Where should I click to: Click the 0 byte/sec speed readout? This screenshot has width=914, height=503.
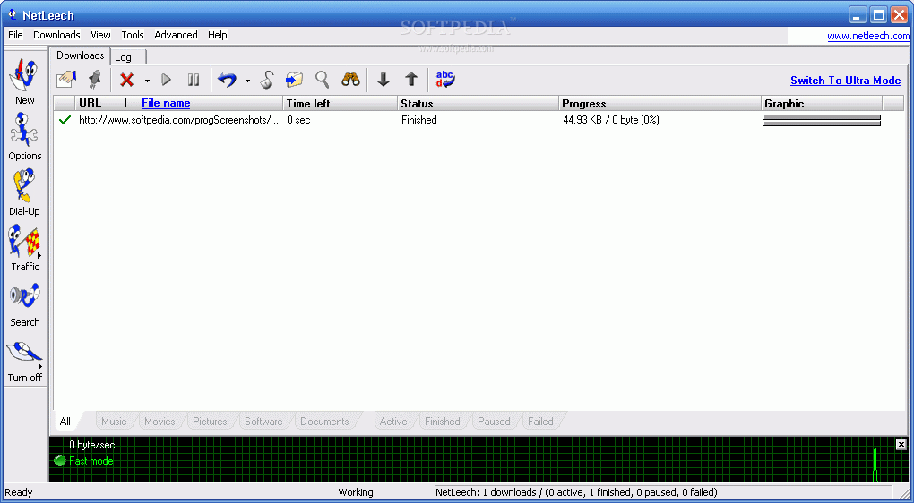click(92, 445)
